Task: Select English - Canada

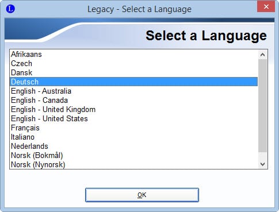Action: click(133, 100)
